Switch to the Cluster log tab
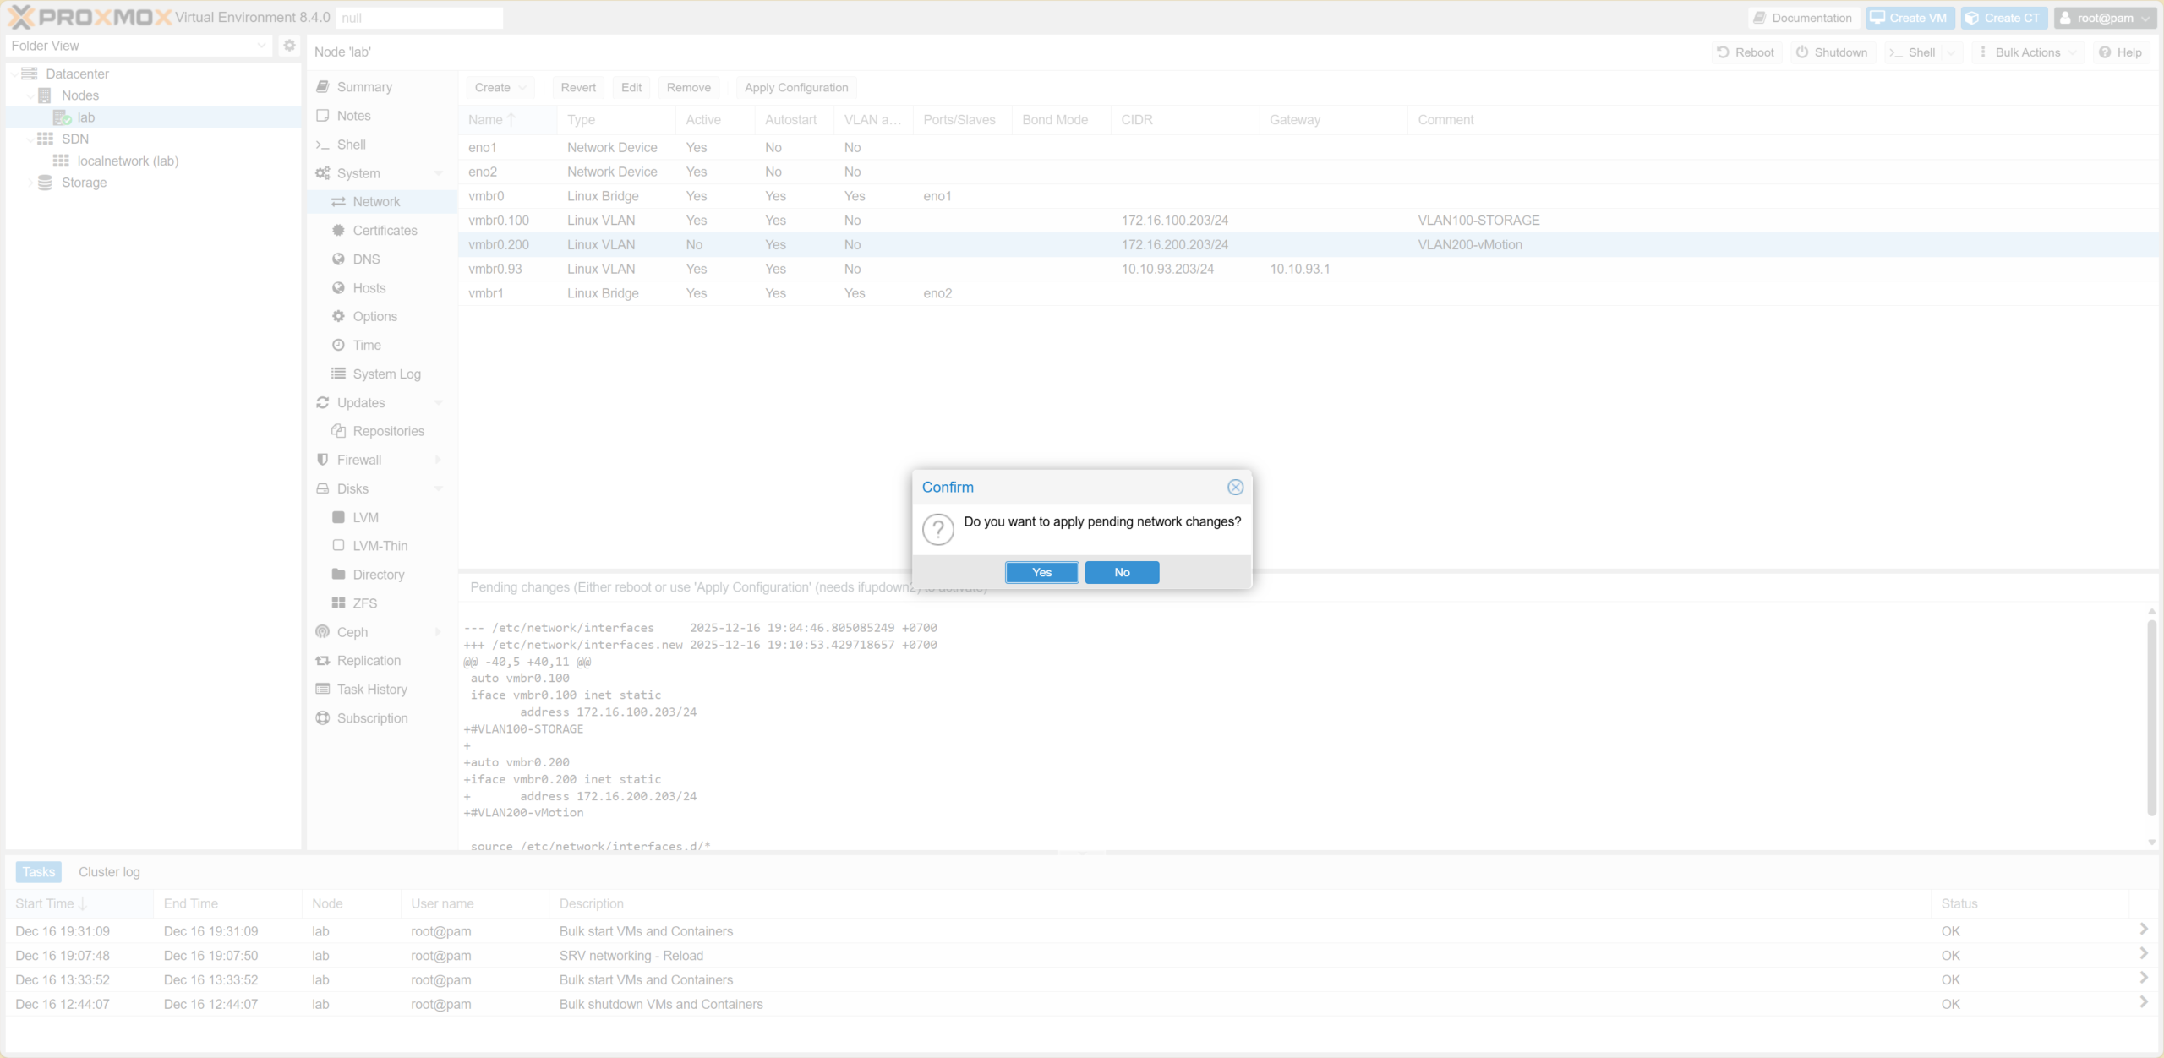2164x1058 pixels. (x=108, y=871)
